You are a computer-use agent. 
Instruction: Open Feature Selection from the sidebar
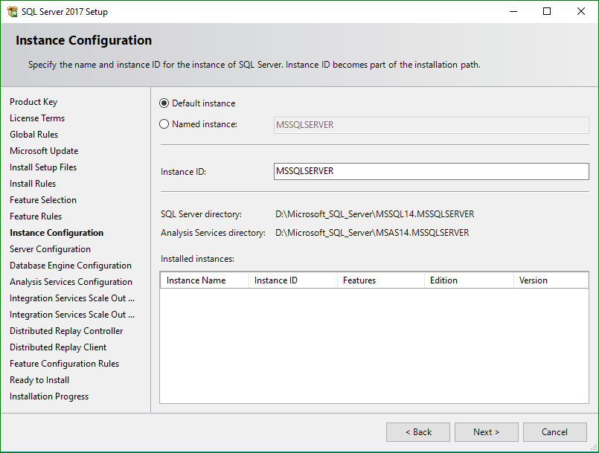tap(42, 199)
